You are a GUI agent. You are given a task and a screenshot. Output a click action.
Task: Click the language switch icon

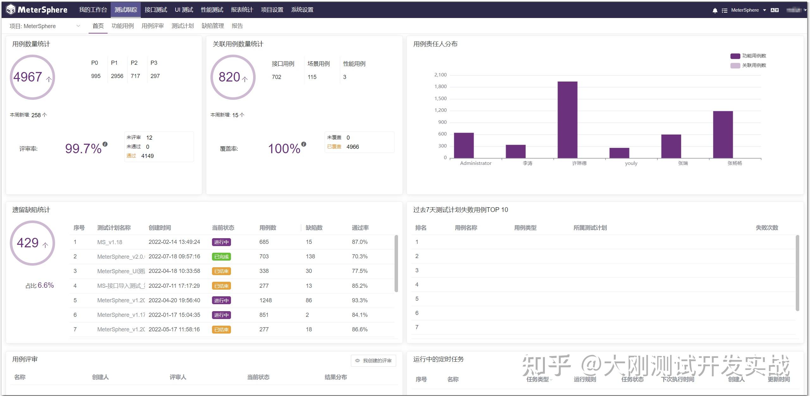(775, 10)
